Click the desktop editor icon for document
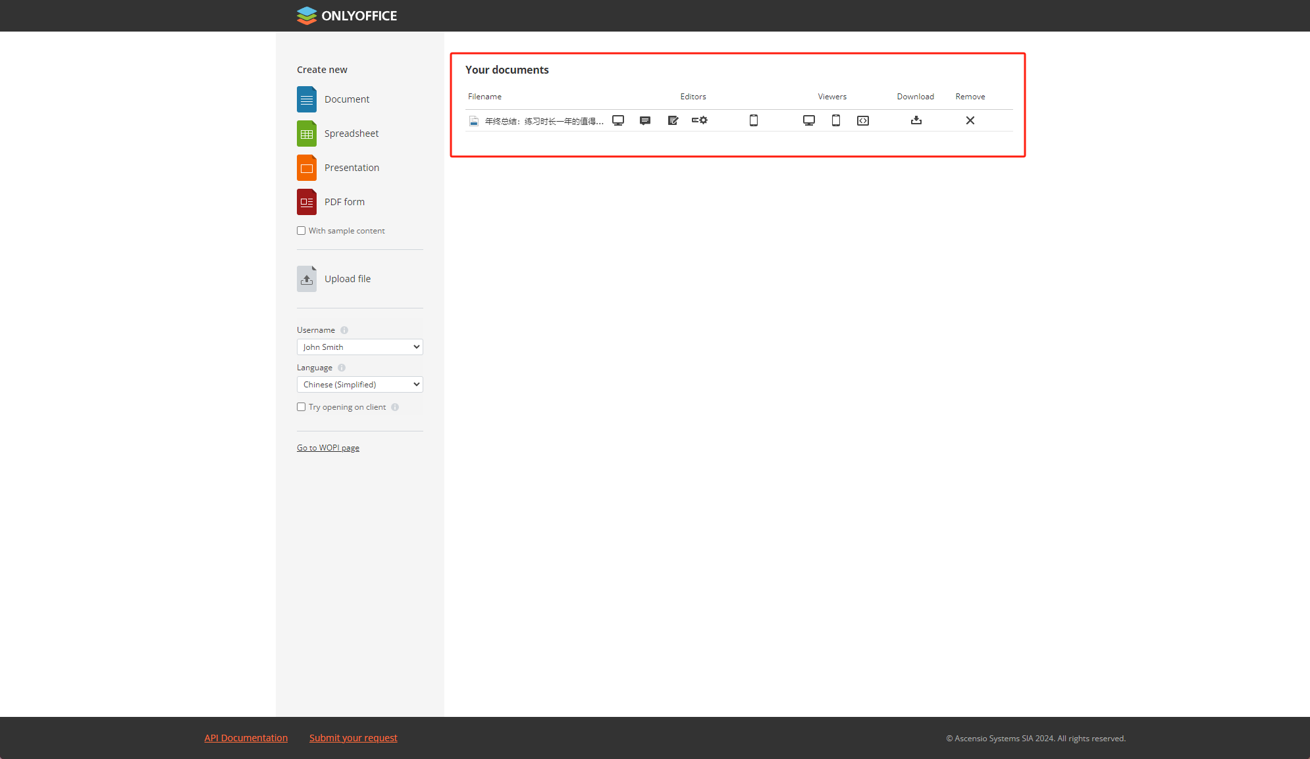The image size is (1310, 759). [x=618, y=119]
